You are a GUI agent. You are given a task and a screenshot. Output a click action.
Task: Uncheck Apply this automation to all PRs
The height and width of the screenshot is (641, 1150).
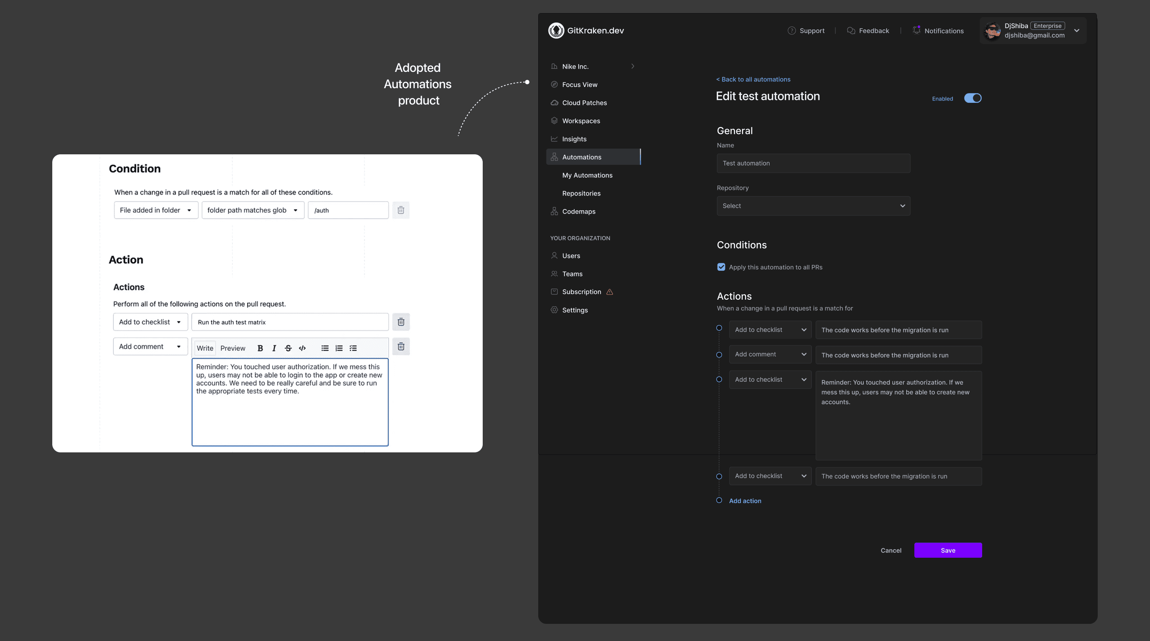721,267
